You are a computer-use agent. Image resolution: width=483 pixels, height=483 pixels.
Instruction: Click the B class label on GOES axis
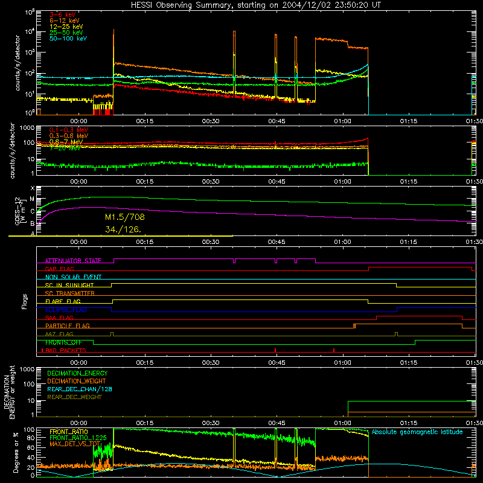[33, 223]
